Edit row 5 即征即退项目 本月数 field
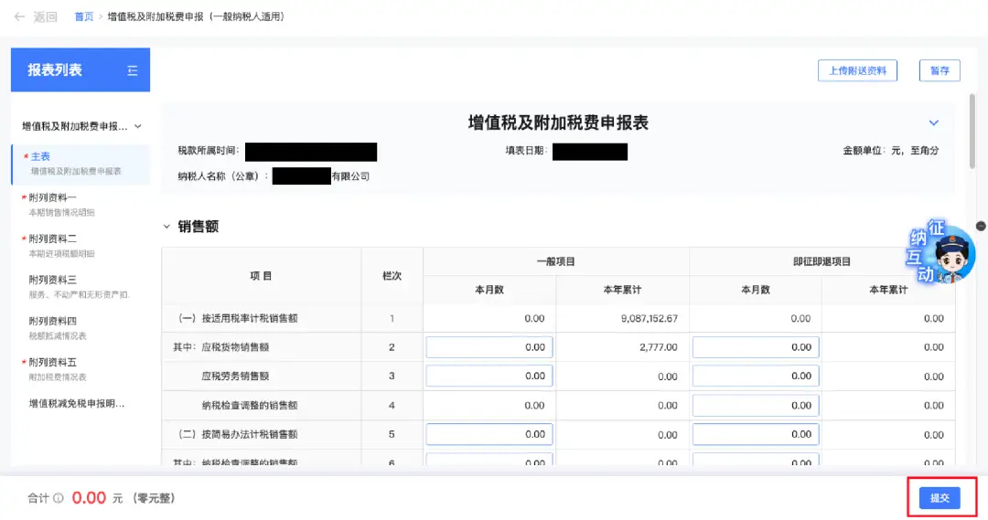988x520 pixels. point(756,434)
